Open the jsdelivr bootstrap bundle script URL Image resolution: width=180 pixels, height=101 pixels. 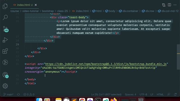[106, 64]
